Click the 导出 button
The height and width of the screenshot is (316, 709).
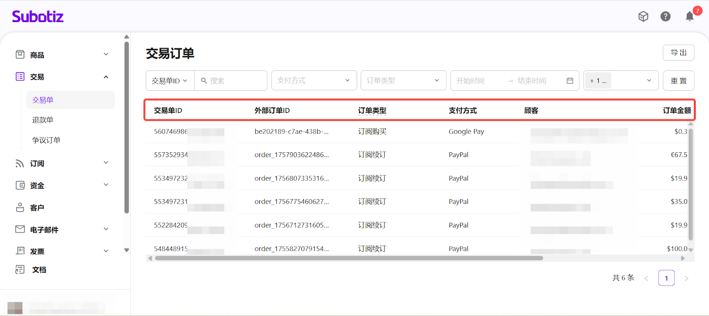tap(678, 53)
